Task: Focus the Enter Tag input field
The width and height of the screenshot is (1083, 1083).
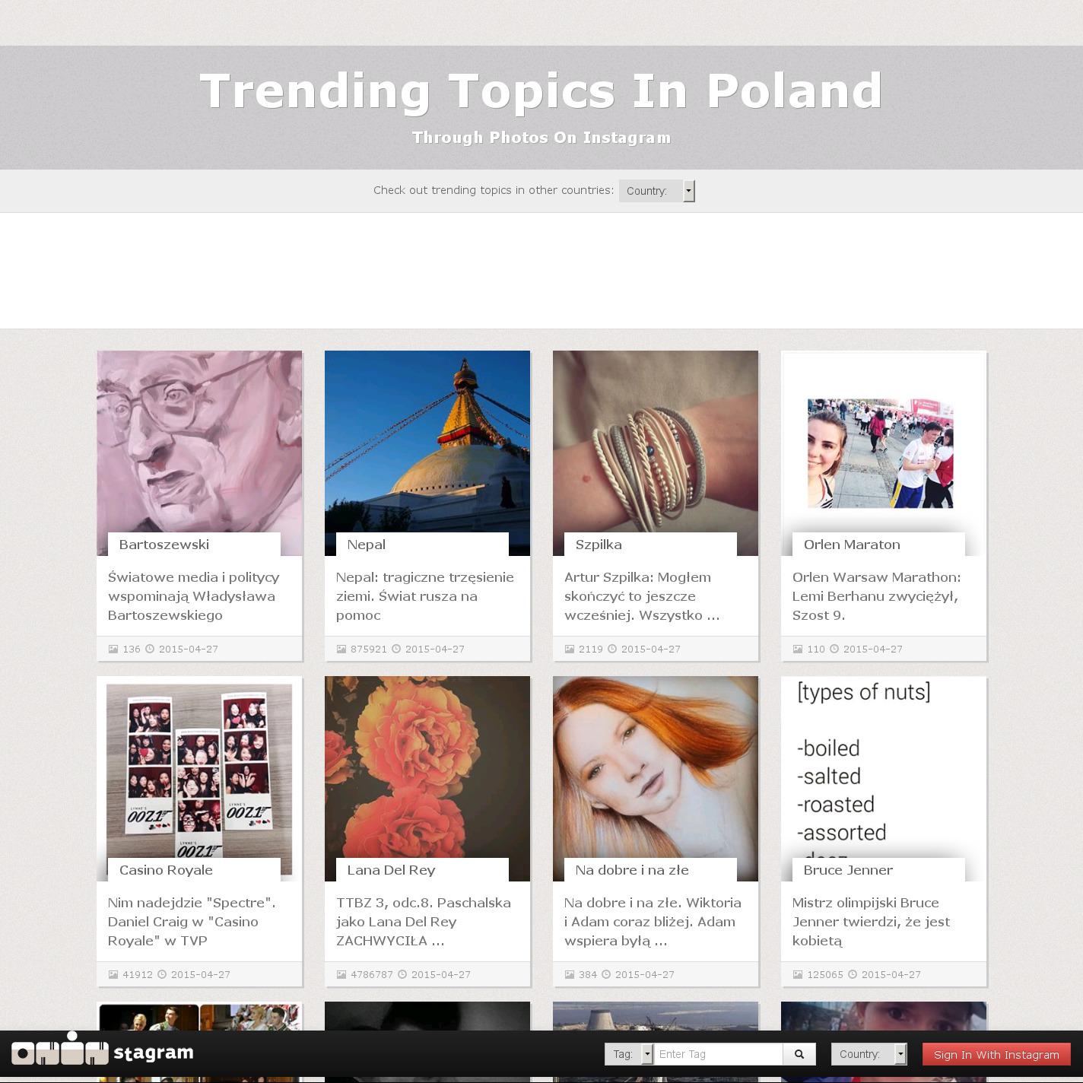Action: (x=718, y=1054)
